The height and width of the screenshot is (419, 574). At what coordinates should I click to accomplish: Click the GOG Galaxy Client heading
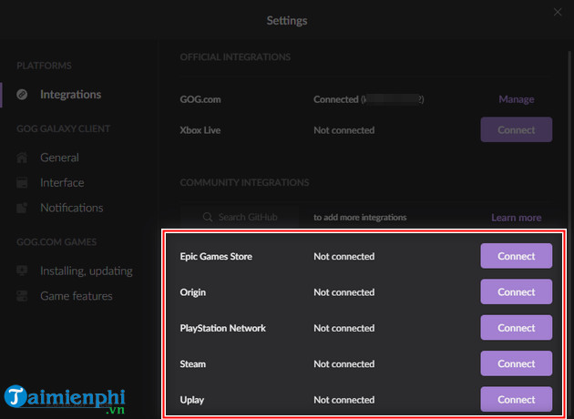coord(63,128)
